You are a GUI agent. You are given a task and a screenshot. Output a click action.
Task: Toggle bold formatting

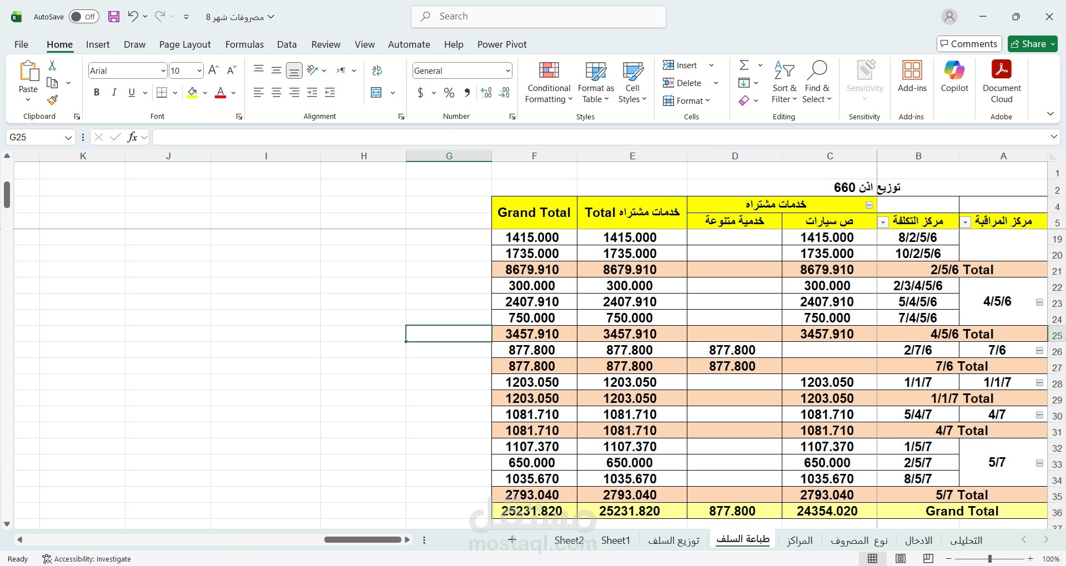click(96, 92)
